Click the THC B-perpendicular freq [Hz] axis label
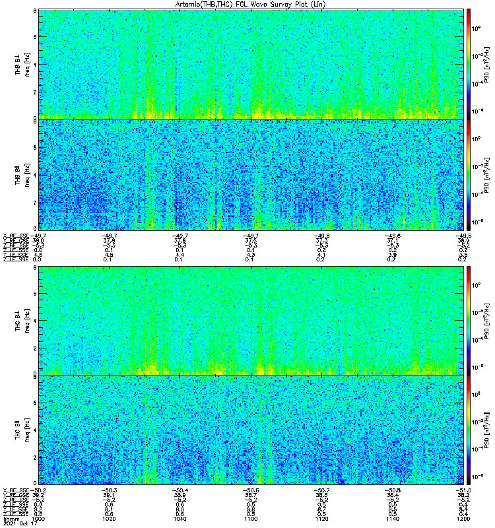The width and height of the screenshot is (495, 528). tap(27, 321)
